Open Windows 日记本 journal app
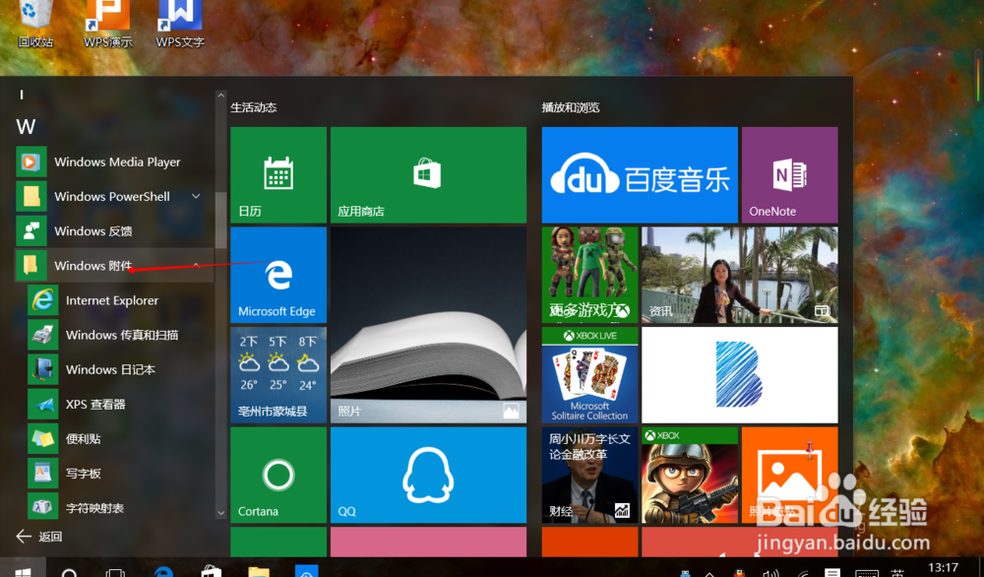Viewport: 984px width, 577px height. pos(119,369)
